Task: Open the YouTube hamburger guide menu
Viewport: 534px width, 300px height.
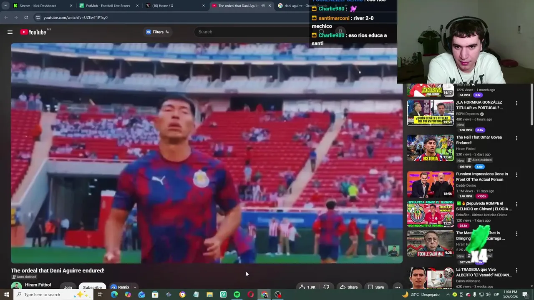Action: click(x=10, y=32)
